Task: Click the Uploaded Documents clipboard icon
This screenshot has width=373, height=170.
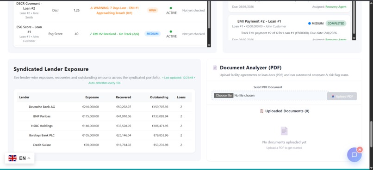Action: coord(261,111)
